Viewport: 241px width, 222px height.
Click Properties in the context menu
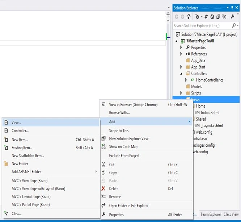point(146,215)
